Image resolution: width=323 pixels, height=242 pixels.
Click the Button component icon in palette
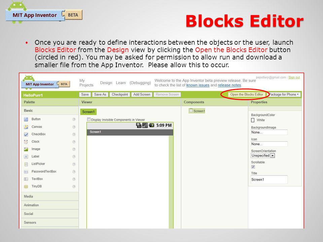click(x=26, y=119)
